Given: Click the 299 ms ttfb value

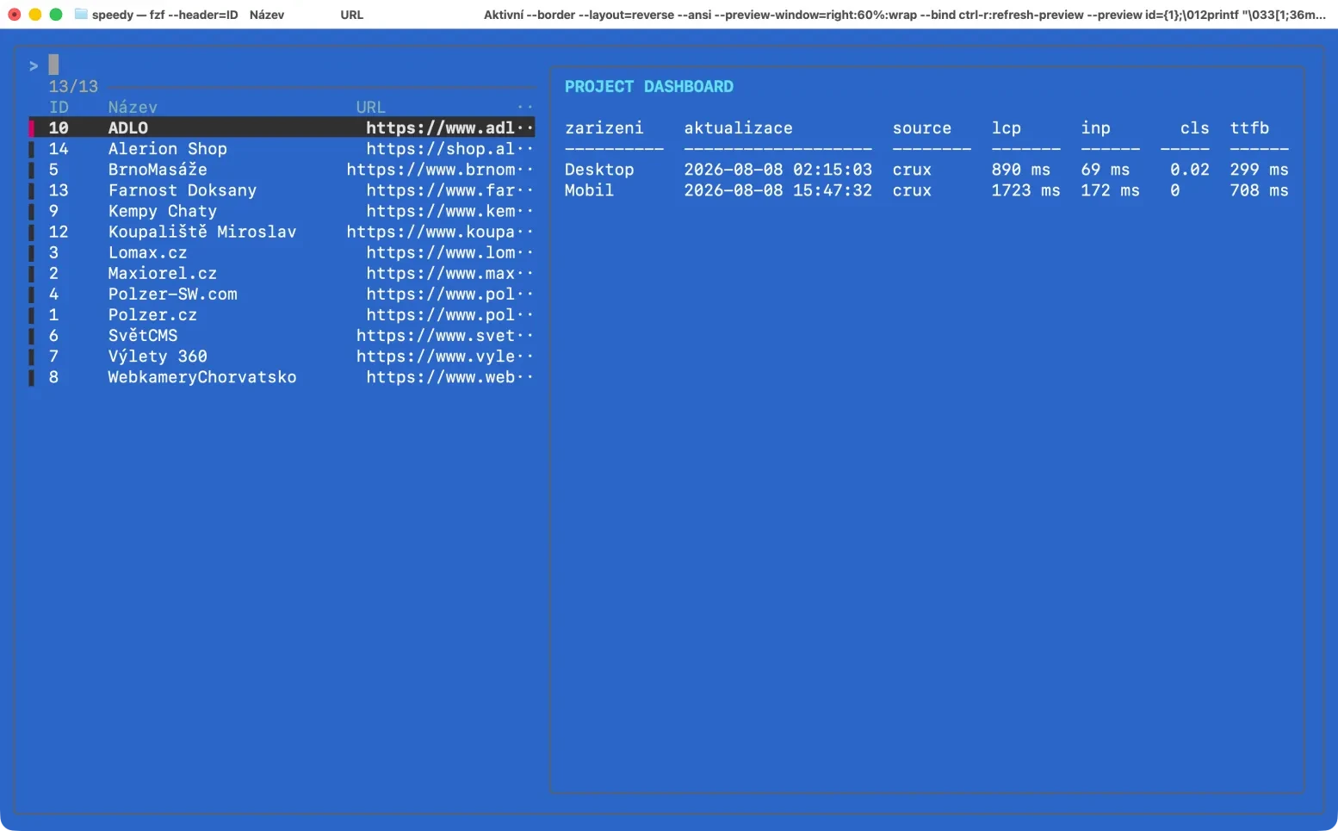Looking at the screenshot, I should click(1259, 170).
